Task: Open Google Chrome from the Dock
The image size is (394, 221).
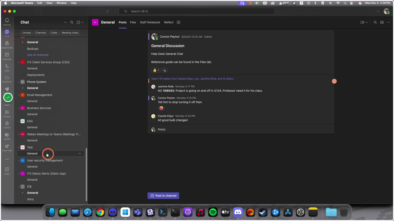Action: point(100,212)
